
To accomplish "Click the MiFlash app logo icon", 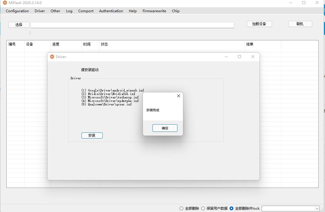I will (x=5, y=3).
